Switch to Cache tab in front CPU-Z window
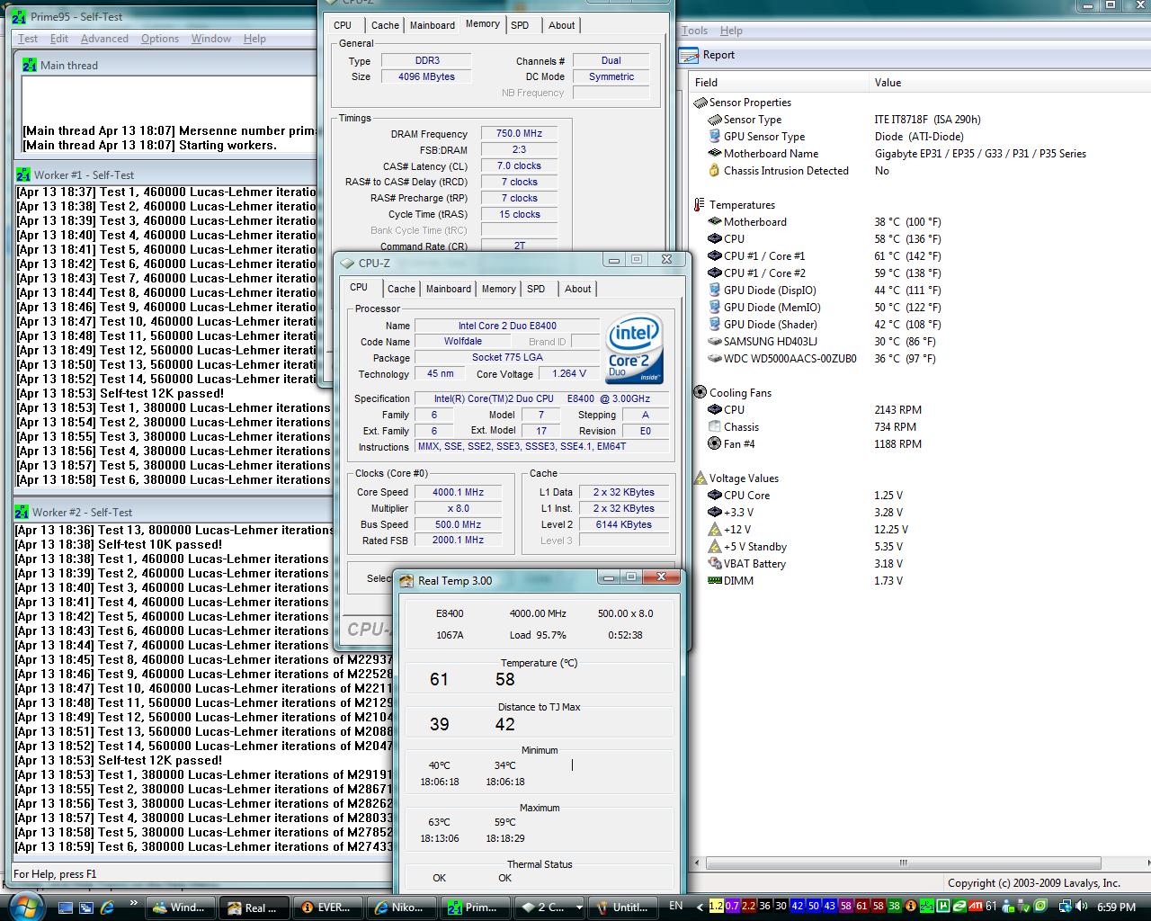Screen dimensions: 1151x921 (x=401, y=289)
